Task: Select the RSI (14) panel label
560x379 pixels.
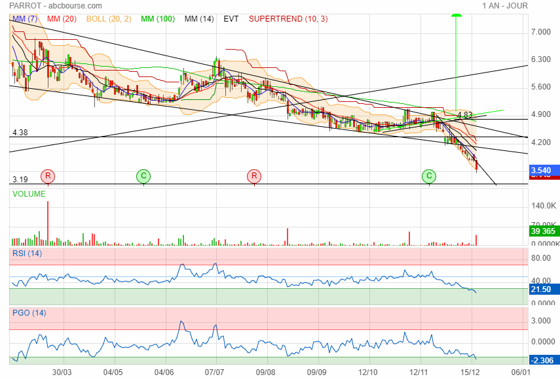Action: pyautogui.click(x=27, y=254)
